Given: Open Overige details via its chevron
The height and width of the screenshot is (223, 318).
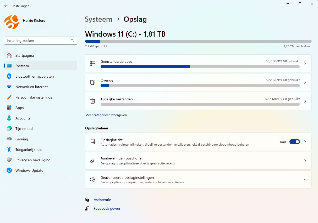Looking at the screenshot, I should coord(305,82).
